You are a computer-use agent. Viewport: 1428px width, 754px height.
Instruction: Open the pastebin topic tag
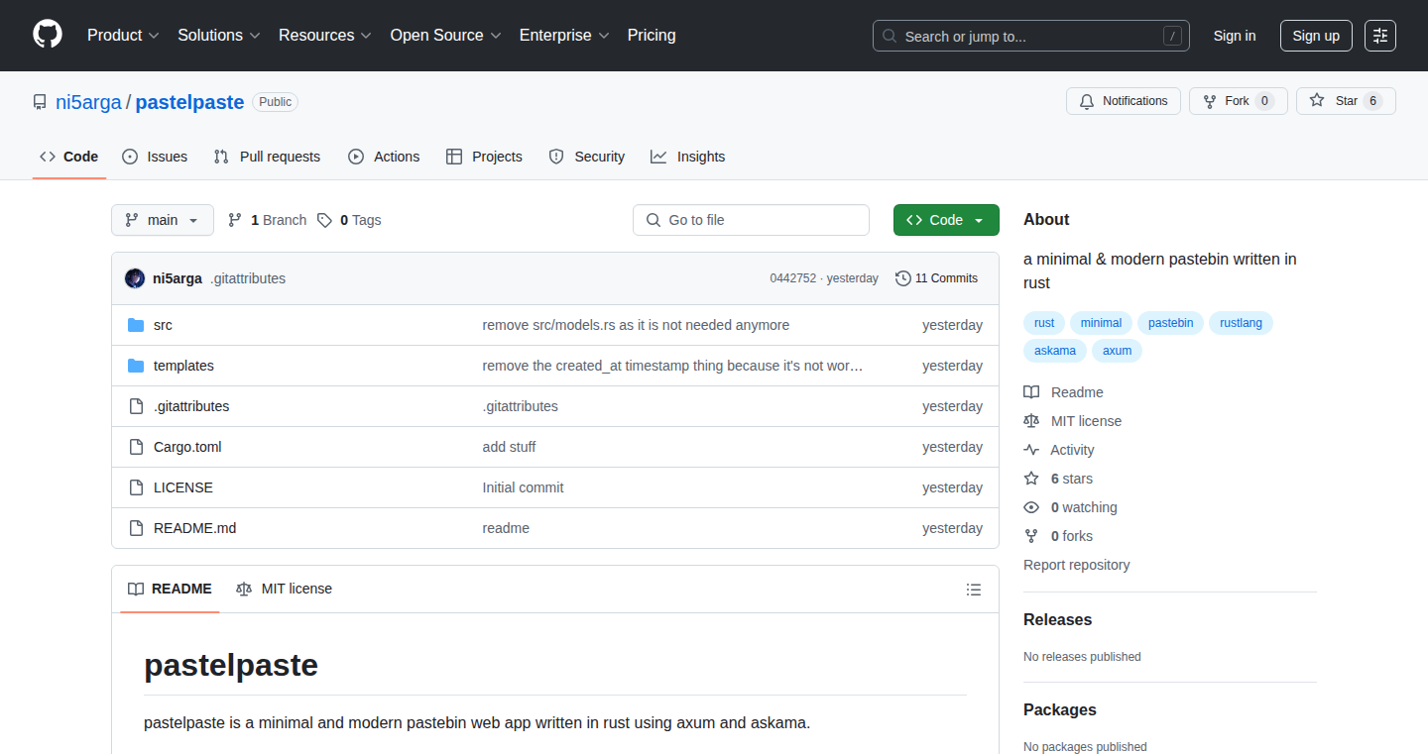(x=1170, y=323)
